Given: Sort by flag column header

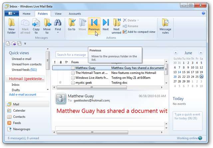Looking at the screenshot, I should pos(67,62).
